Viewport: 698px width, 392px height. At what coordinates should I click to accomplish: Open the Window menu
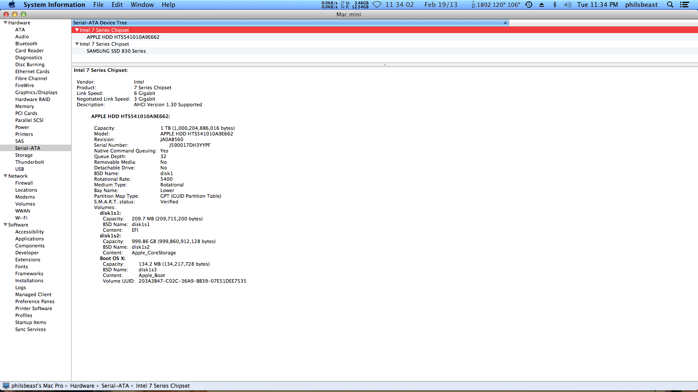coord(142,4)
